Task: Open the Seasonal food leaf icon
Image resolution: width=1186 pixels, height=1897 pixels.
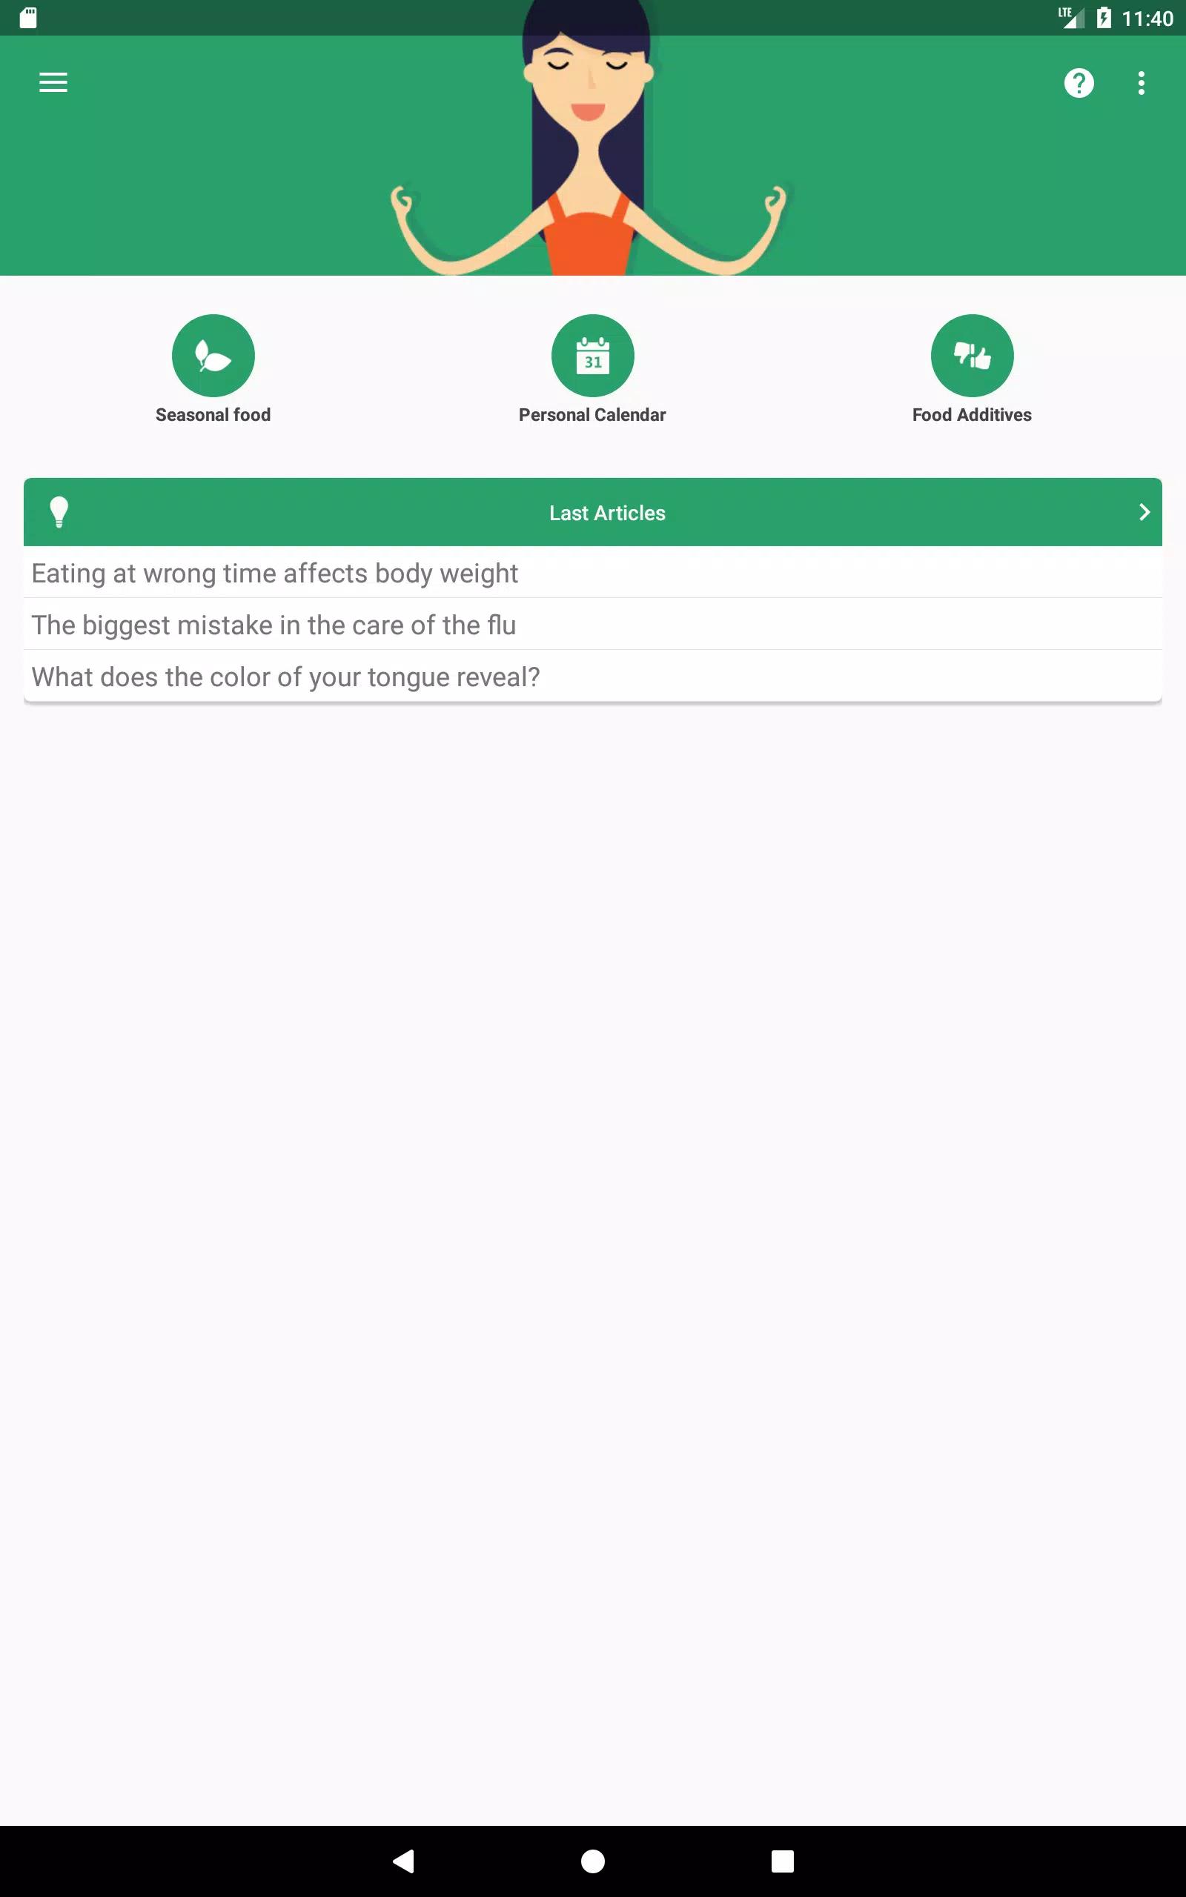Action: (213, 355)
